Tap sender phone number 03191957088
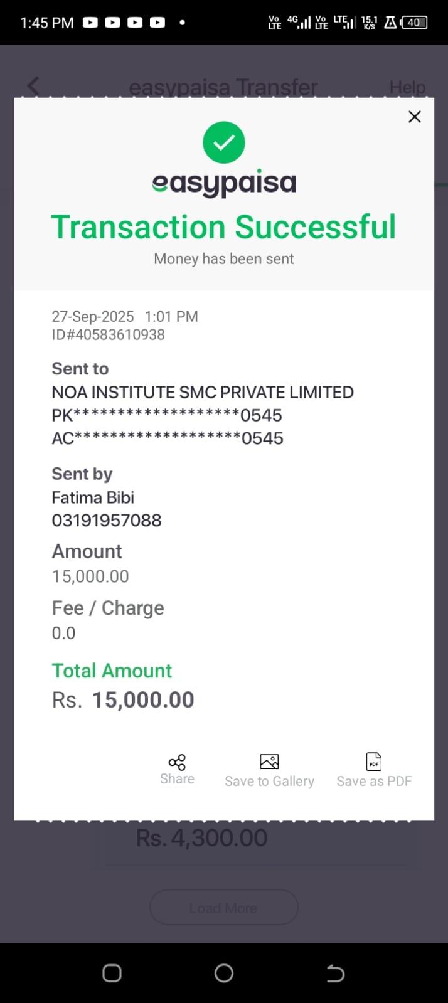The width and height of the screenshot is (448, 1003). pos(107,520)
